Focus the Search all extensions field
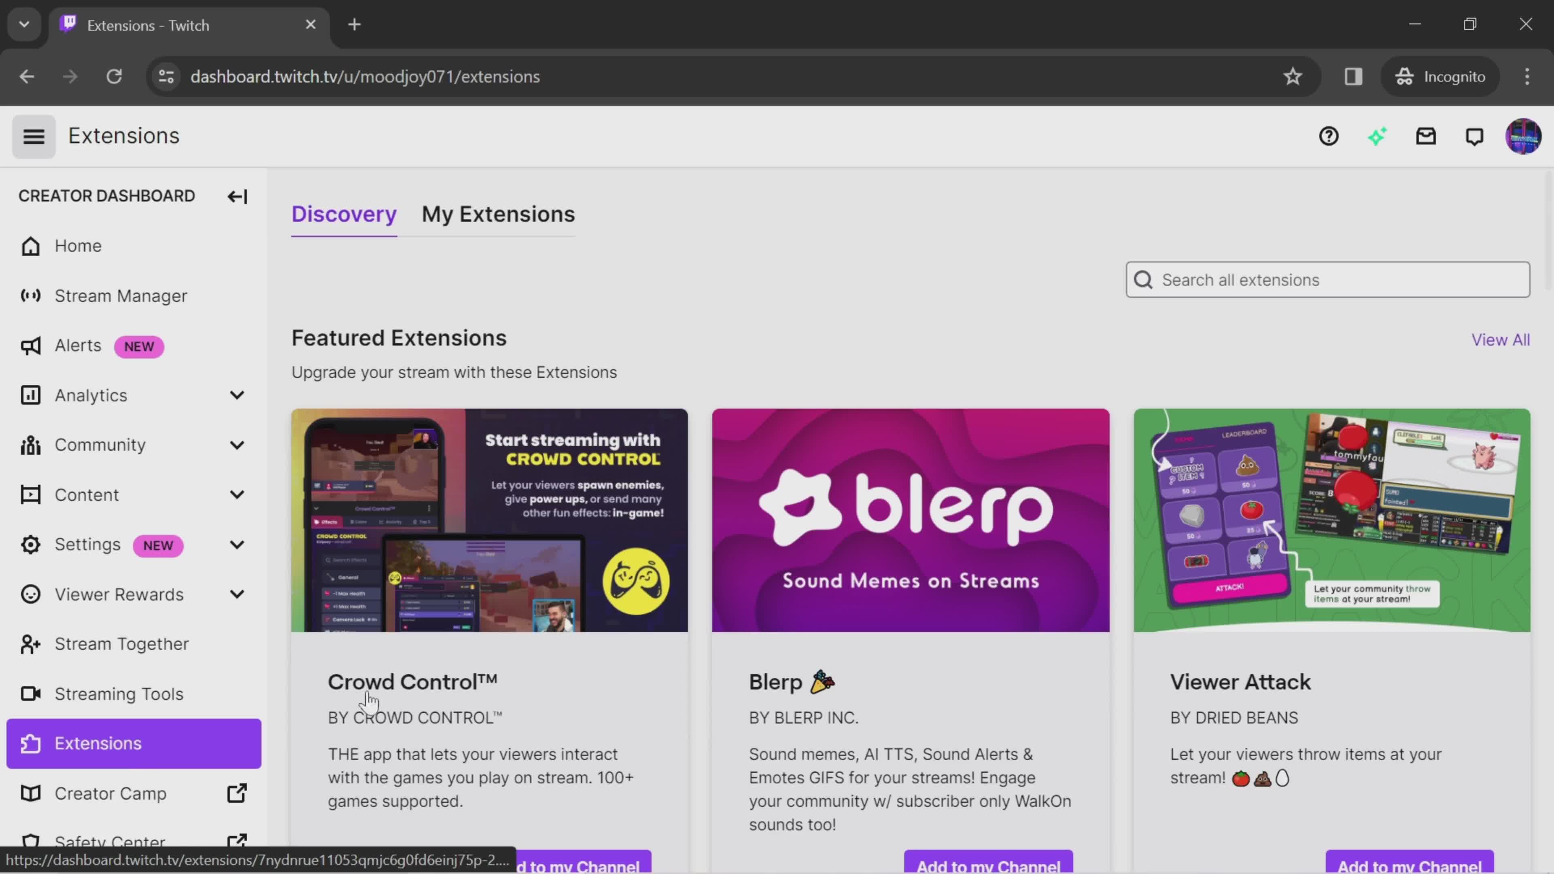Screen dimensions: 1554x874 click(1327, 280)
